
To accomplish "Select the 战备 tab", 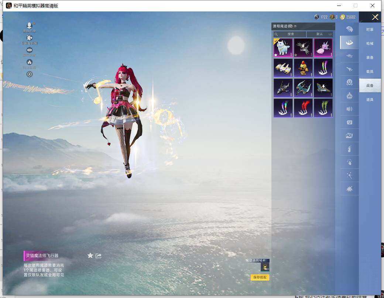I will (370, 85).
